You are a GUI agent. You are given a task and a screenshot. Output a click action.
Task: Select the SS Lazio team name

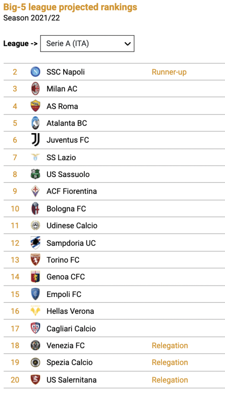point(61,157)
